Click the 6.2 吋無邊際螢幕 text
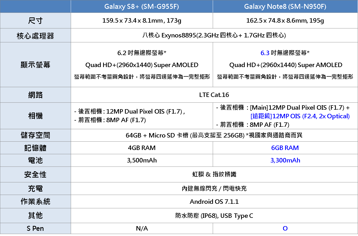Screen dimensions: 358x236 tap(142, 53)
